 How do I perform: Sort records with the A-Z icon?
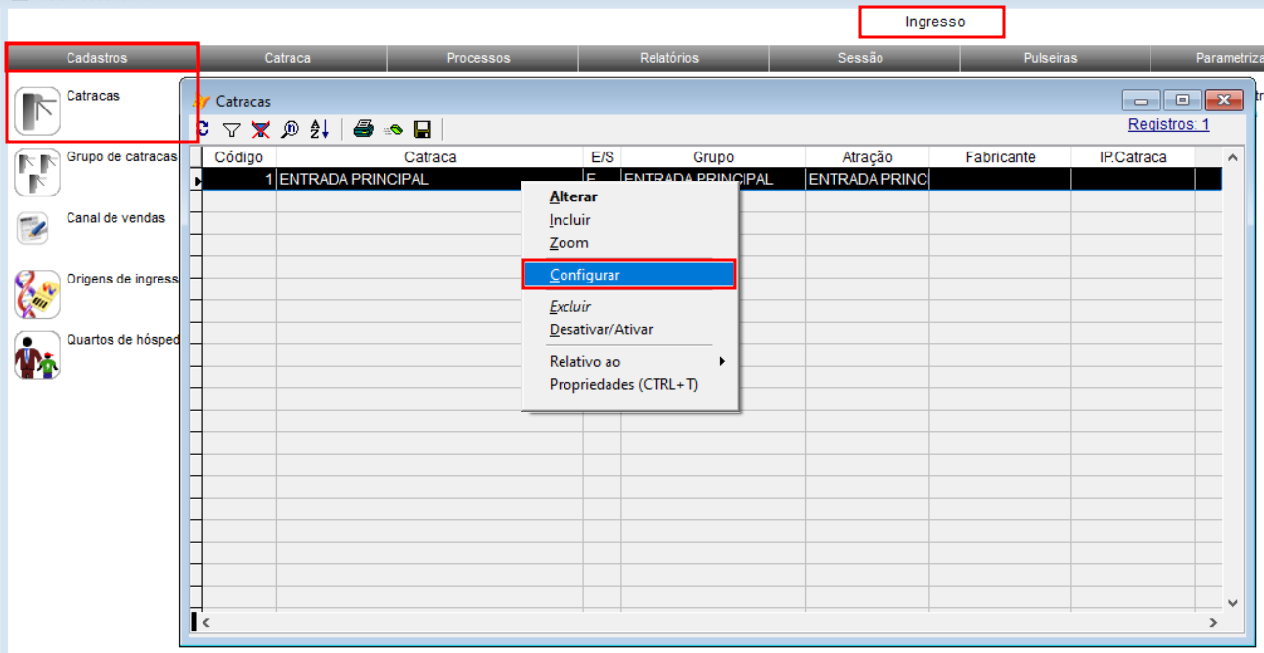(320, 129)
